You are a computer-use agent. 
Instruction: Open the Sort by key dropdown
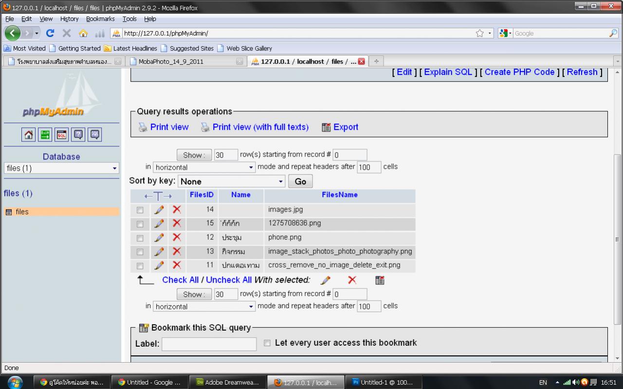(232, 181)
